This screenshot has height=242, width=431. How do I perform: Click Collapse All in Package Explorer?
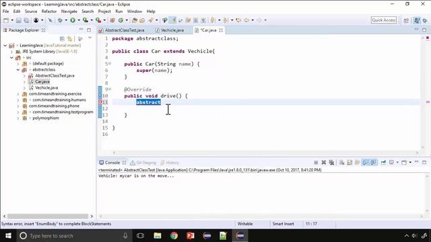click(x=62, y=39)
